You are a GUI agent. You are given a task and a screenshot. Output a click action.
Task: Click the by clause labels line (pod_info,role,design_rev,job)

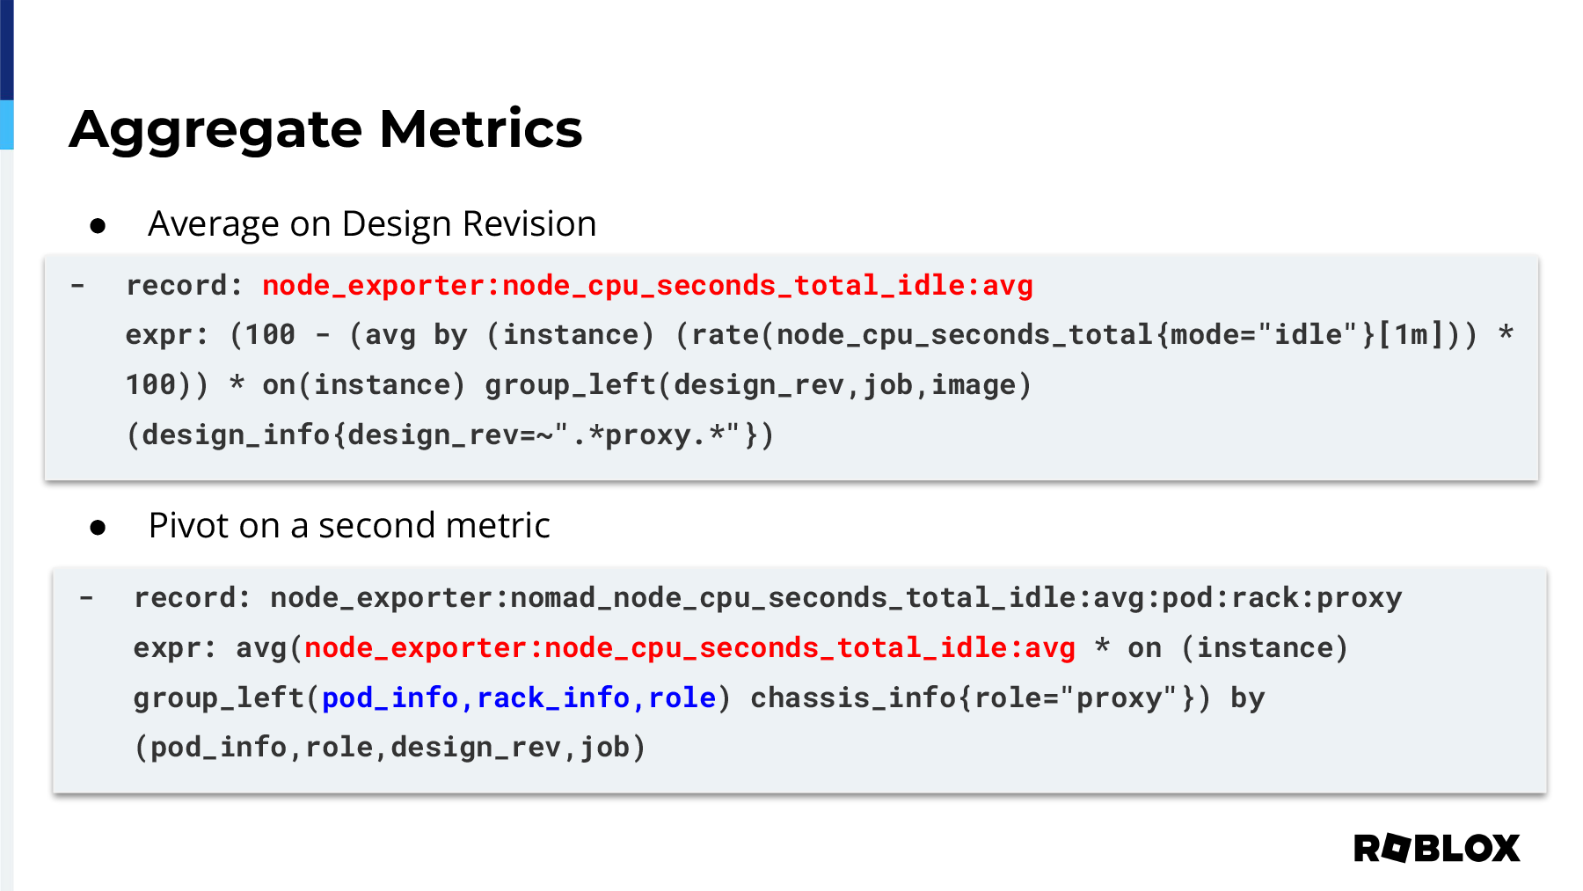[x=390, y=748]
